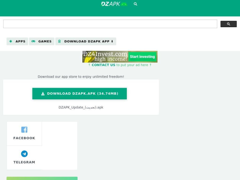Download DZAPK.APK (34.74MB)
The image size is (240, 180).
[x=80, y=94]
